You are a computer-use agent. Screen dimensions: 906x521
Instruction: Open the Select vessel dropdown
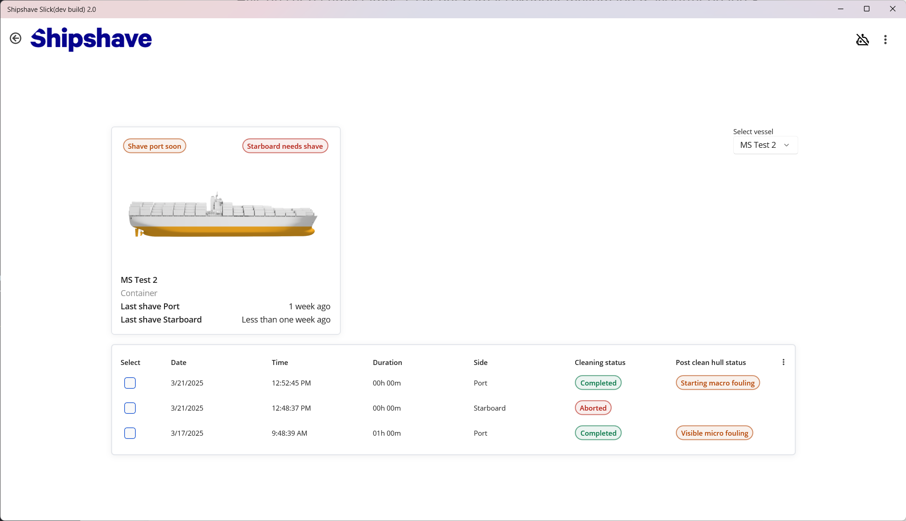[765, 145]
